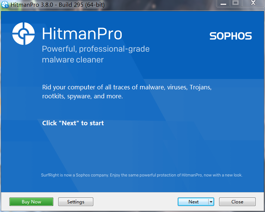Viewport: 265px width, 212px height.
Task: Click the 'Click "Next" to start' text
Action: point(73,123)
